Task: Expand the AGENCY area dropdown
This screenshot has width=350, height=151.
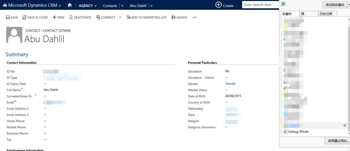Action: coord(95,6)
